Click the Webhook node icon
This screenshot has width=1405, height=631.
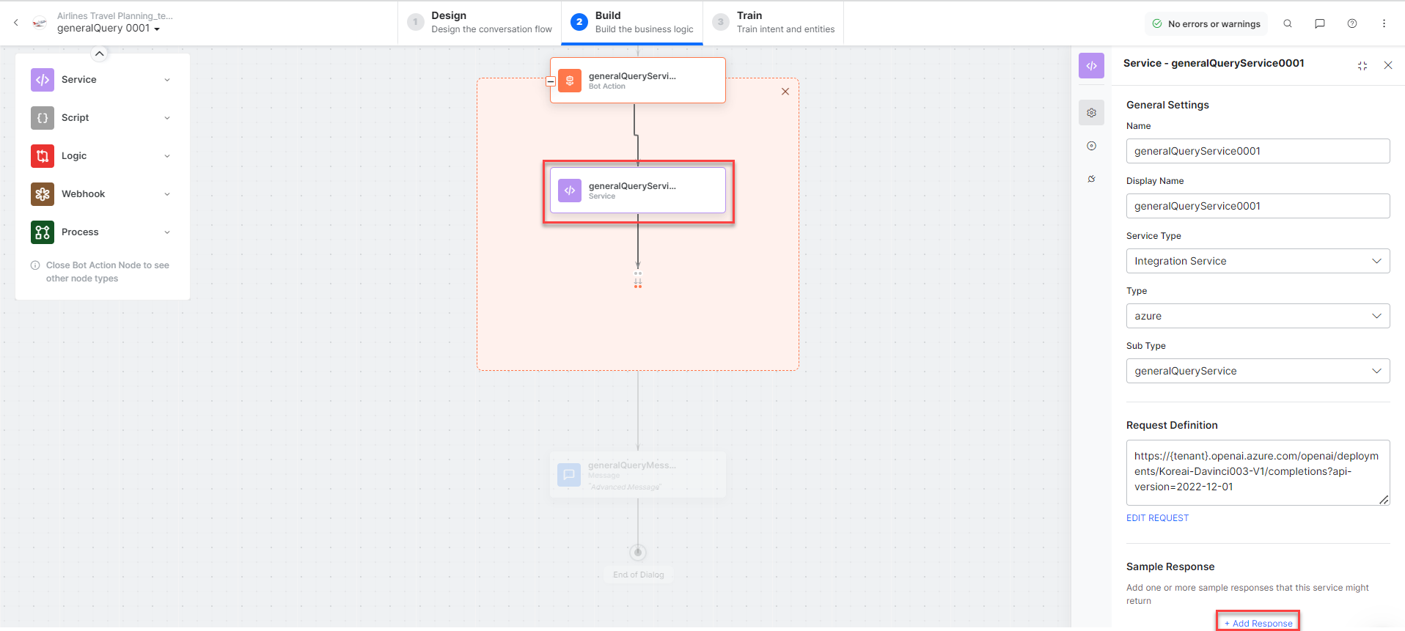[43, 194]
